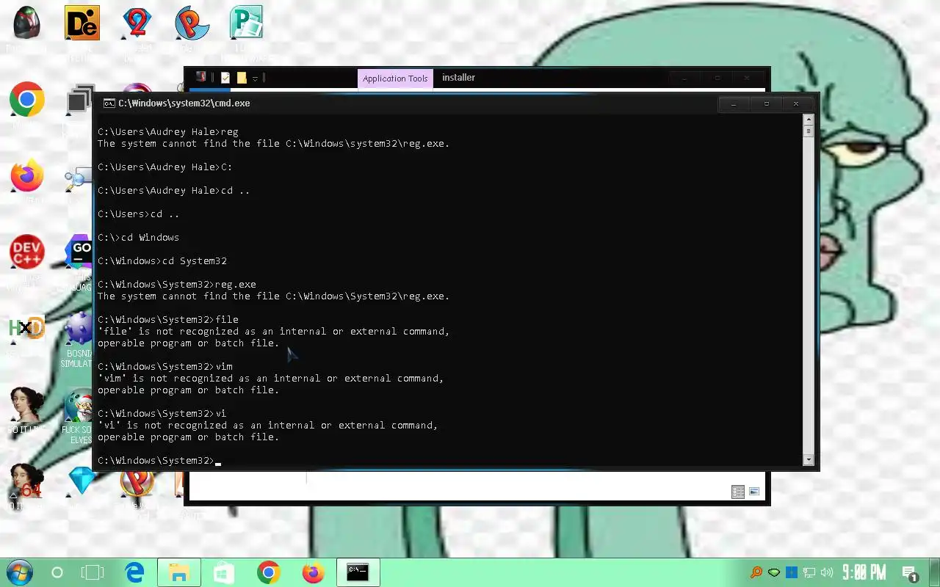
Task: Click the orange magnifier tray icon
Action: [x=756, y=572]
